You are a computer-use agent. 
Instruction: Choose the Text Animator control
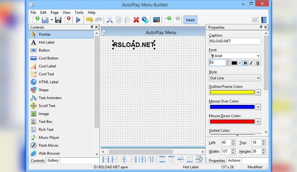61,98
